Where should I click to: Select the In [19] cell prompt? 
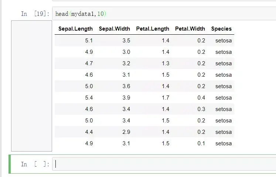pos(35,14)
